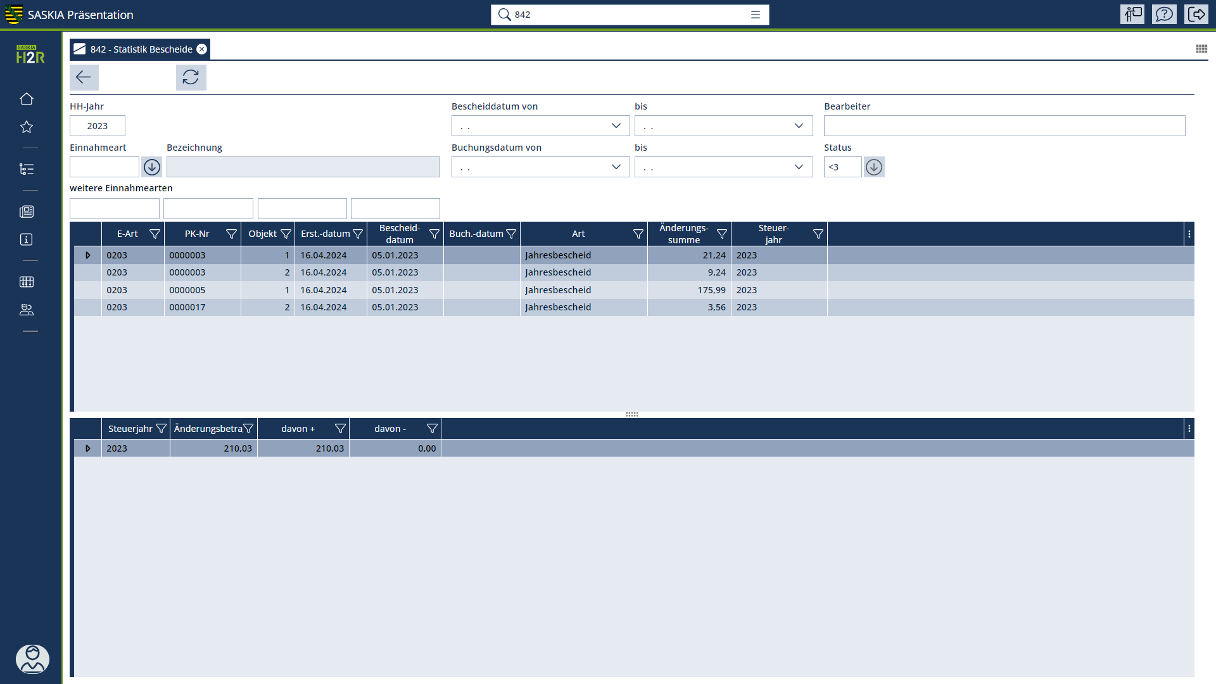Toggle filter on the davon + column
Image resolution: width=1216 pixels, height=684 pixels.
tap(340, 429)
